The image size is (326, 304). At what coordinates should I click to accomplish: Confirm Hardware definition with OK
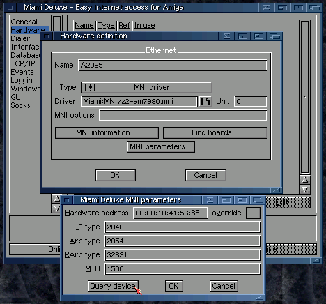point(116,175)
